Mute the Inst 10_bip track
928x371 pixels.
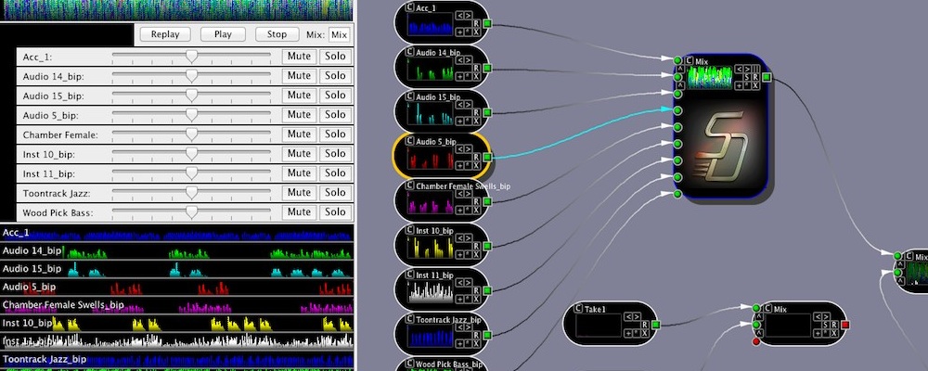(299, 154)
